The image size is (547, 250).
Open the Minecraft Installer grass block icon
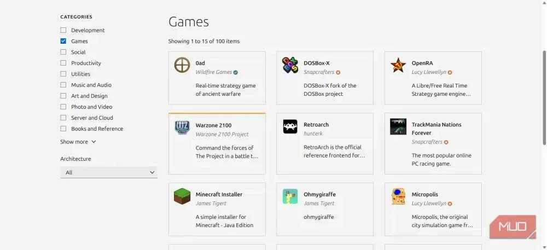[x=182, y=196]
